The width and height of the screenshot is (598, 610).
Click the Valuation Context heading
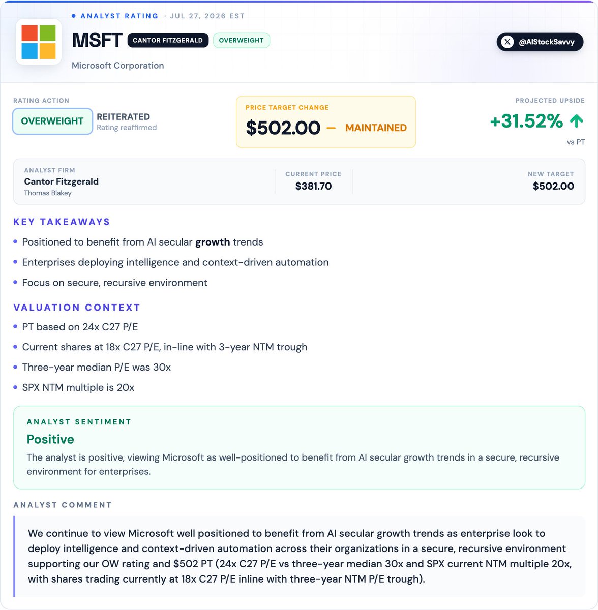tap(77, 308)
